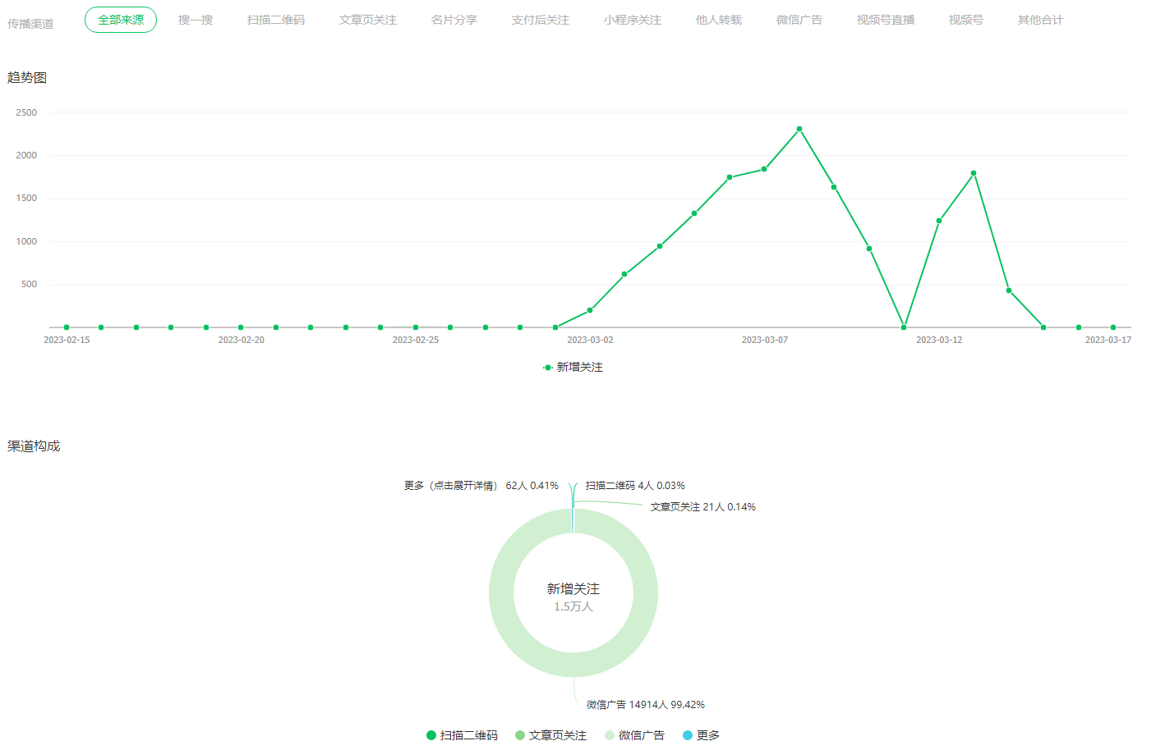The image size is (1165, 741).
Task: Click the donut center 新增关注 1.5万人
Action: click(573, 597)
